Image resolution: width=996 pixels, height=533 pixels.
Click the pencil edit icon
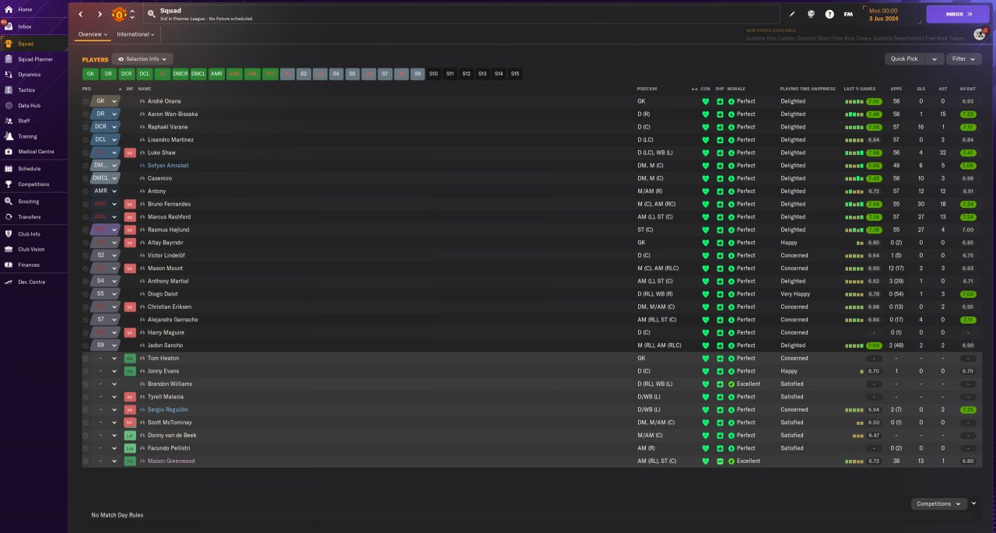pyautogui.click(x=792, y=14)
